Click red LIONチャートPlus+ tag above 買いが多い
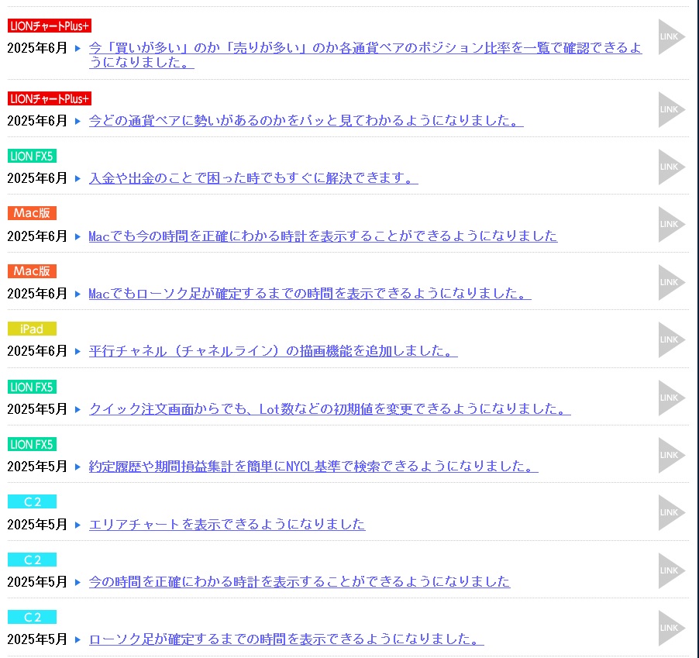 coord(50,26)
